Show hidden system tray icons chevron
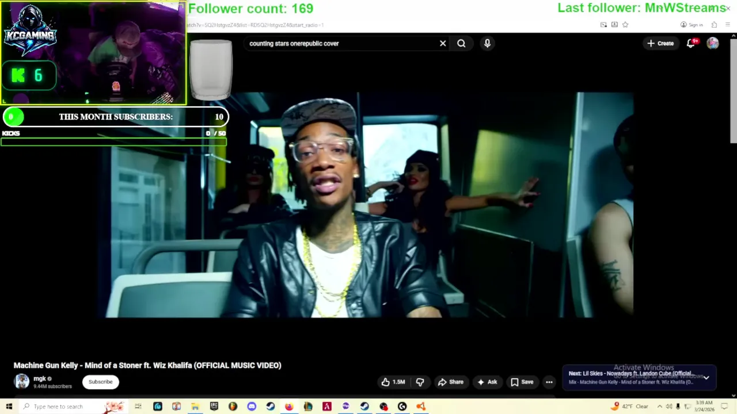 coord(660,407)
